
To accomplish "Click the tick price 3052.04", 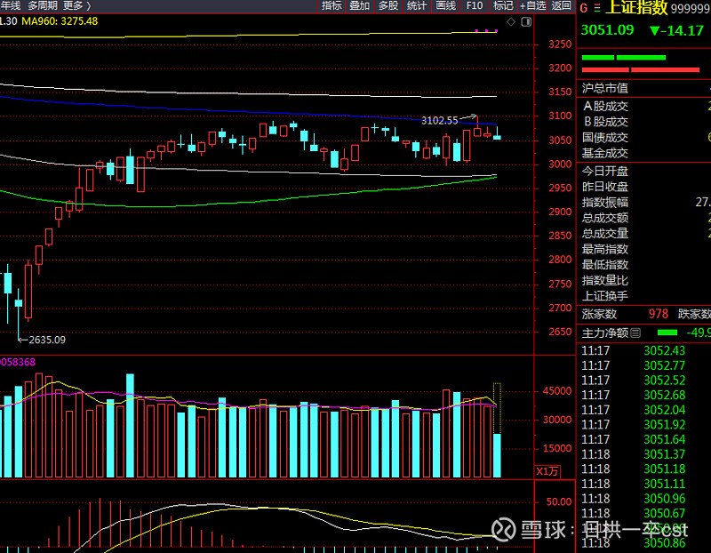I will tap(664, 410).
